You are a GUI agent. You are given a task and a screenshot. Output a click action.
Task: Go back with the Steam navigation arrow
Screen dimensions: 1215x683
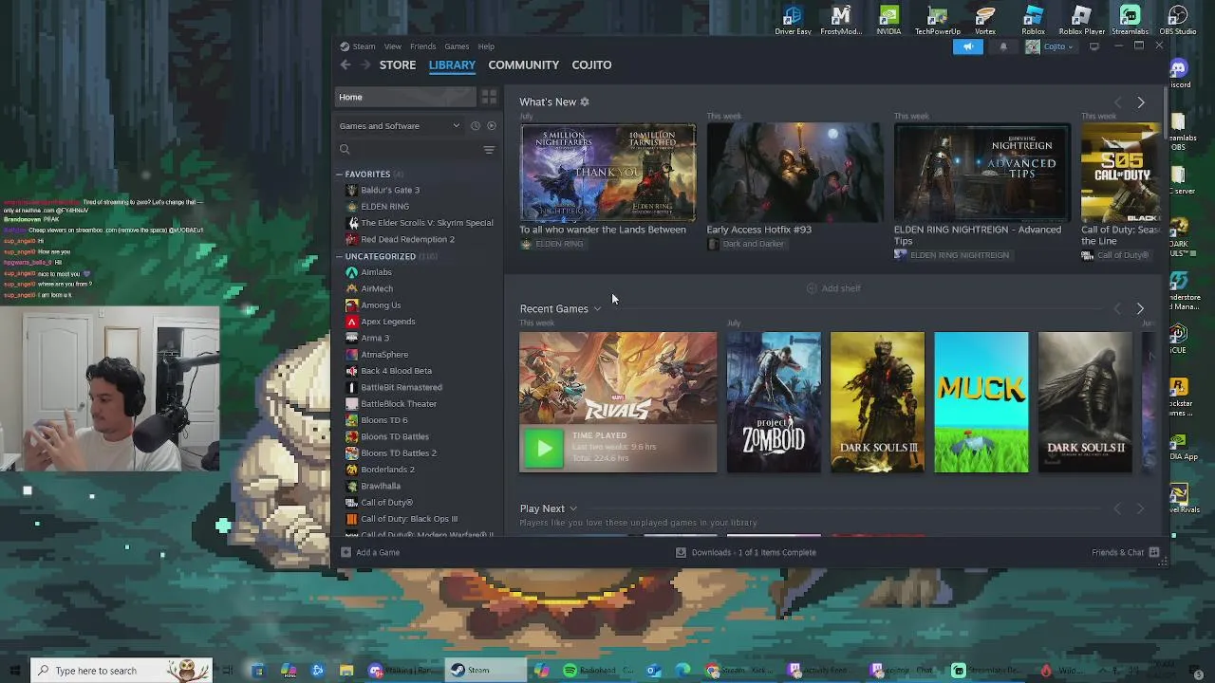[x=346, y=65]
